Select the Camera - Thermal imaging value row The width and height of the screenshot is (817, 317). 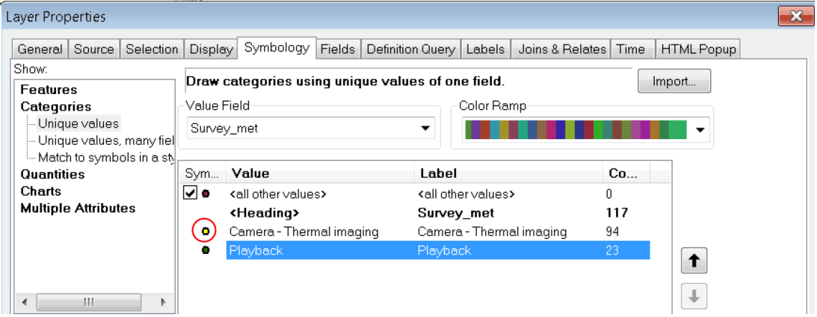tap(303, 232)
